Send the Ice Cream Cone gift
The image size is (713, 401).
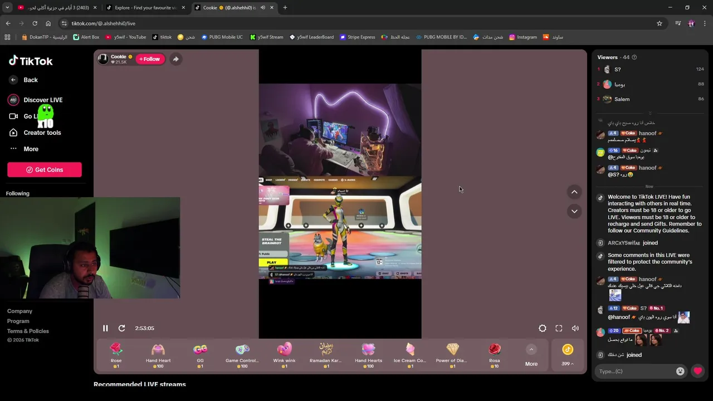click(410, 355)
